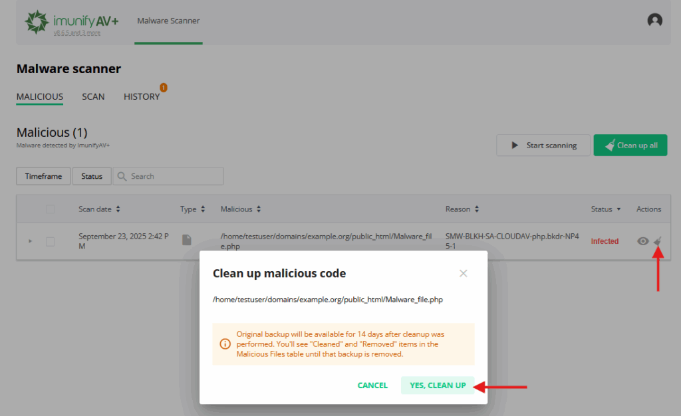Image resolution: width=681 pixels, height=416 pixels.
Task: Open the Status filter dropdown
Action: (x=92, y=176)
